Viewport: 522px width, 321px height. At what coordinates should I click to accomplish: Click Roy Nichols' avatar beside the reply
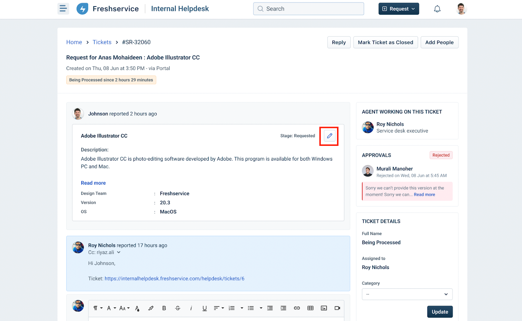point(78,247)
